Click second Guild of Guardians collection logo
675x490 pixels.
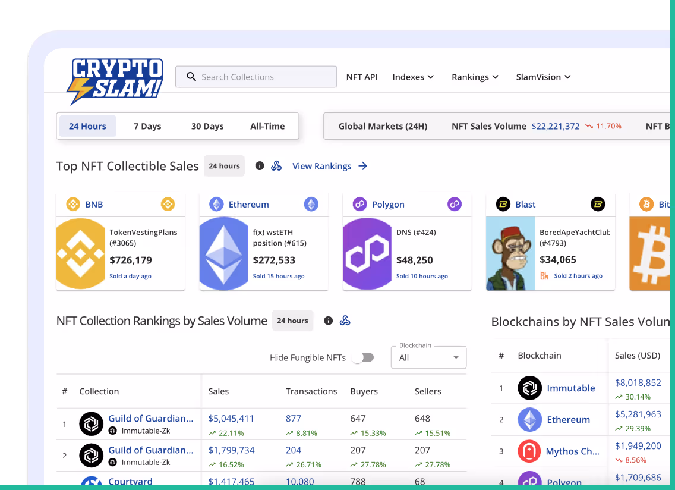(92, 456)
